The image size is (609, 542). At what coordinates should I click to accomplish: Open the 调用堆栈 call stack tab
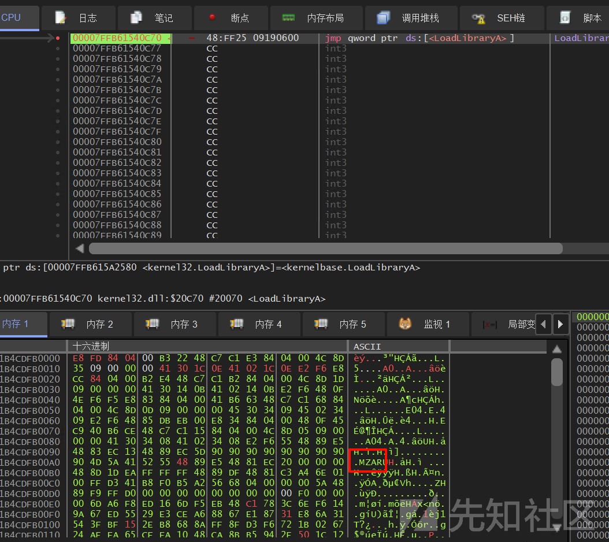pyautogui.click(x=411, y=18)
